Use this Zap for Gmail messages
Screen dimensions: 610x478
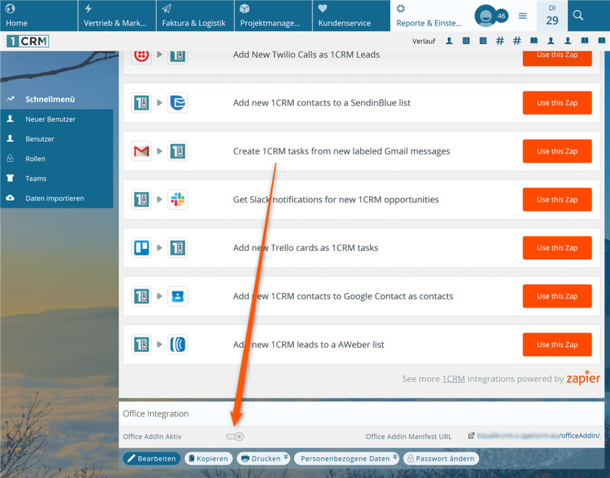tap(557, 151)
